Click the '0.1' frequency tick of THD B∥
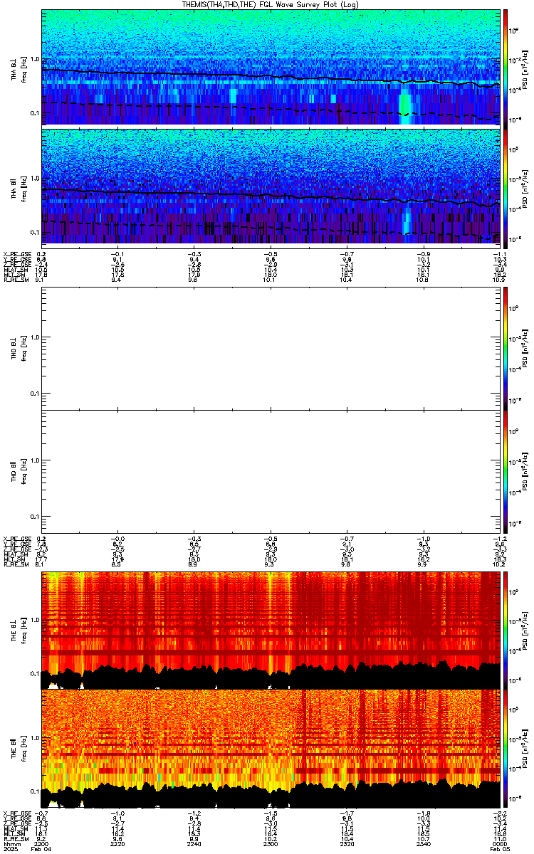 (33, 516)
